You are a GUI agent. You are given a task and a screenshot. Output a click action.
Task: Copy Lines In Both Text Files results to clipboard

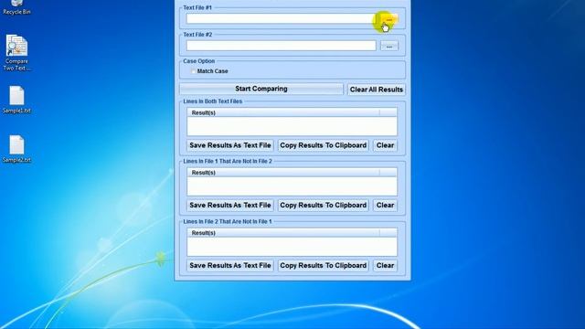[323, 145]
